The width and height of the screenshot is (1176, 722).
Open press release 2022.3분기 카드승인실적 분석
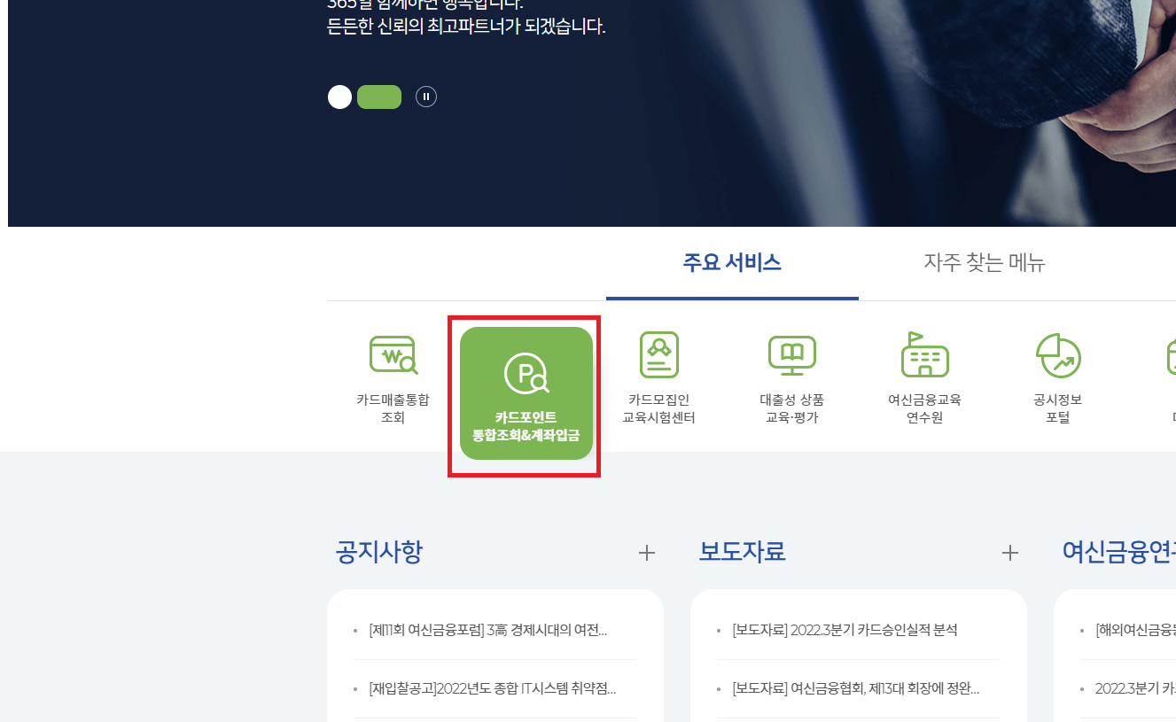point(845,631)
